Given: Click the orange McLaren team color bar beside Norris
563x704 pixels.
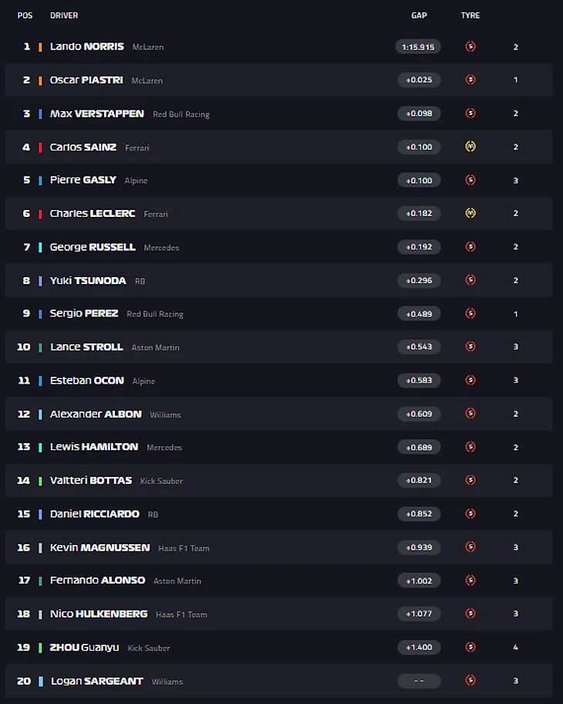Looking at the screenshot, I should click(x=40, y=47).
